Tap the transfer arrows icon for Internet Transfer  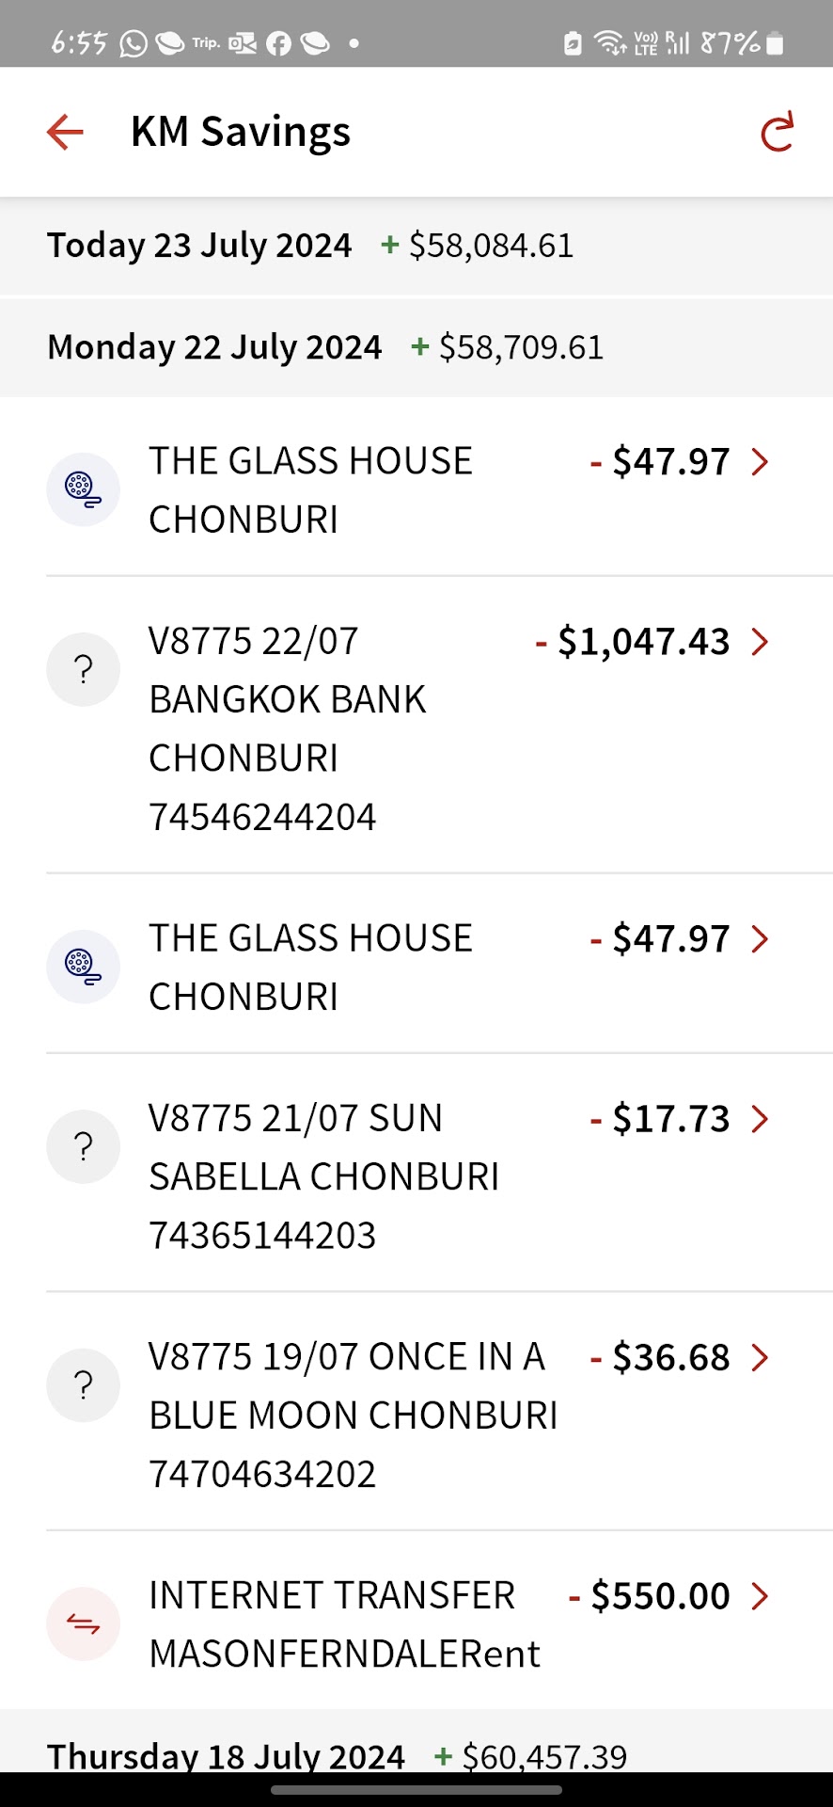pos(83,1624)
